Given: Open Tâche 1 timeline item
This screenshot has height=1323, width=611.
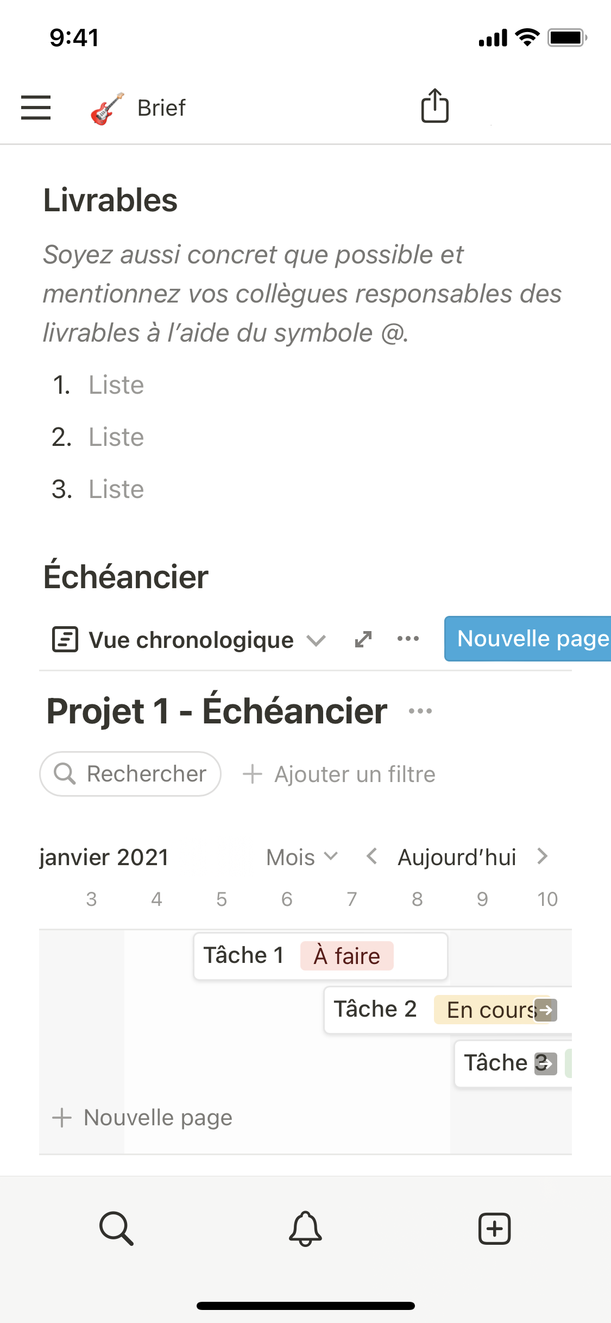Looking at the screenshot, I should coord(243,955).
